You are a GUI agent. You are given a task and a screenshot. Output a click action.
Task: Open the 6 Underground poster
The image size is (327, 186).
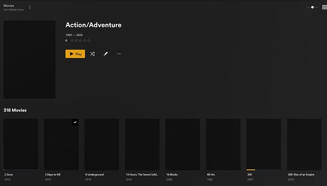[102, 145]
